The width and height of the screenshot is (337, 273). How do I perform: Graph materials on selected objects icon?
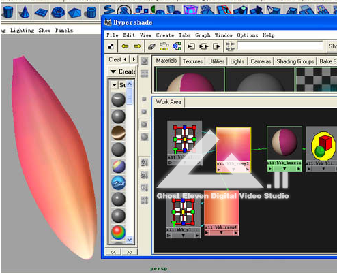pos(177,46)
